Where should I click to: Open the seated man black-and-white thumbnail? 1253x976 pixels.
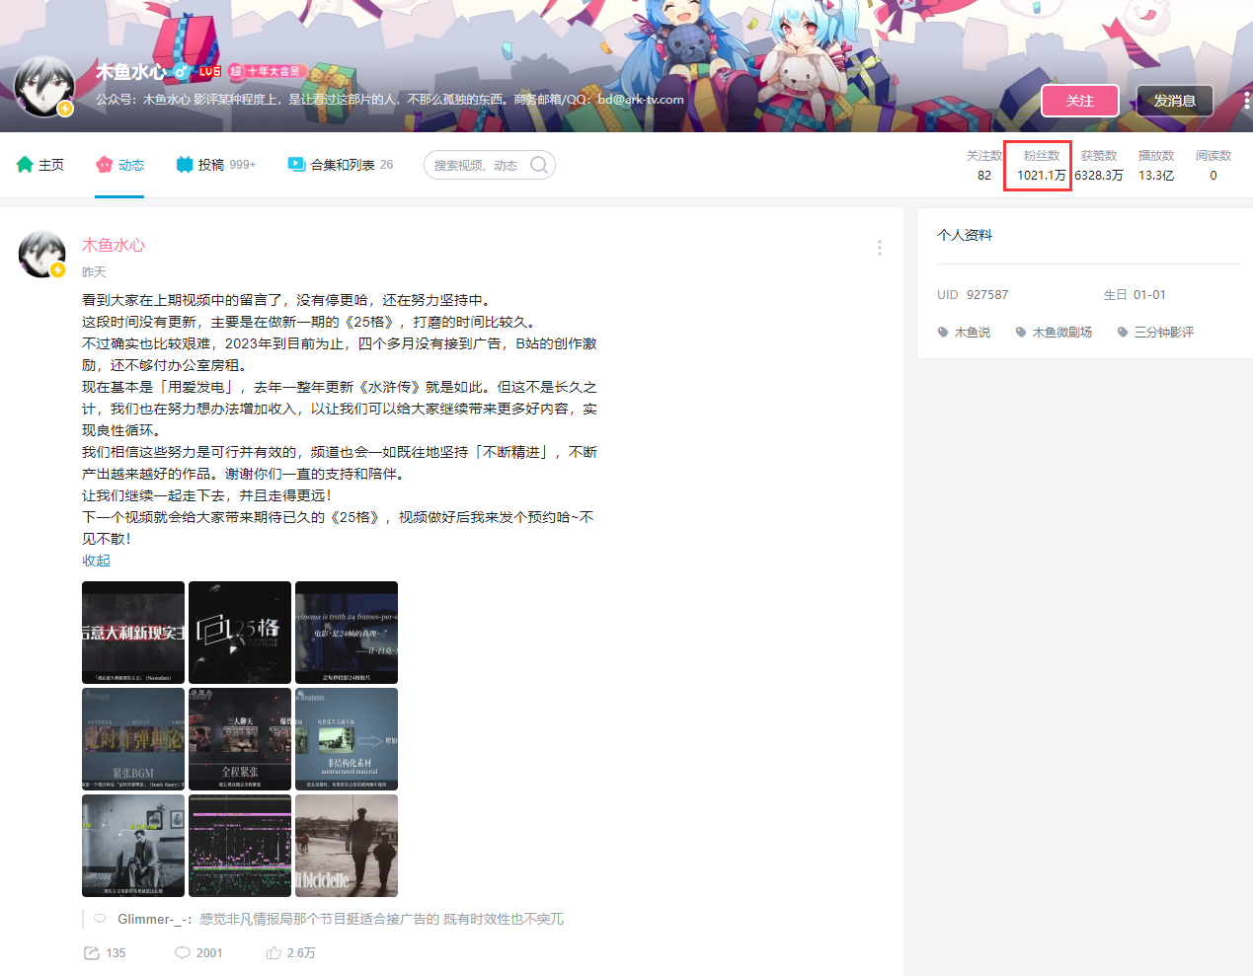133,846
